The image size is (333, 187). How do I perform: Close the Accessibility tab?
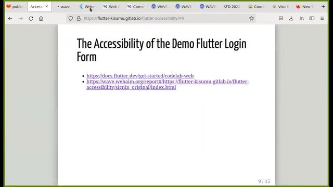click(x=47, y=6)
